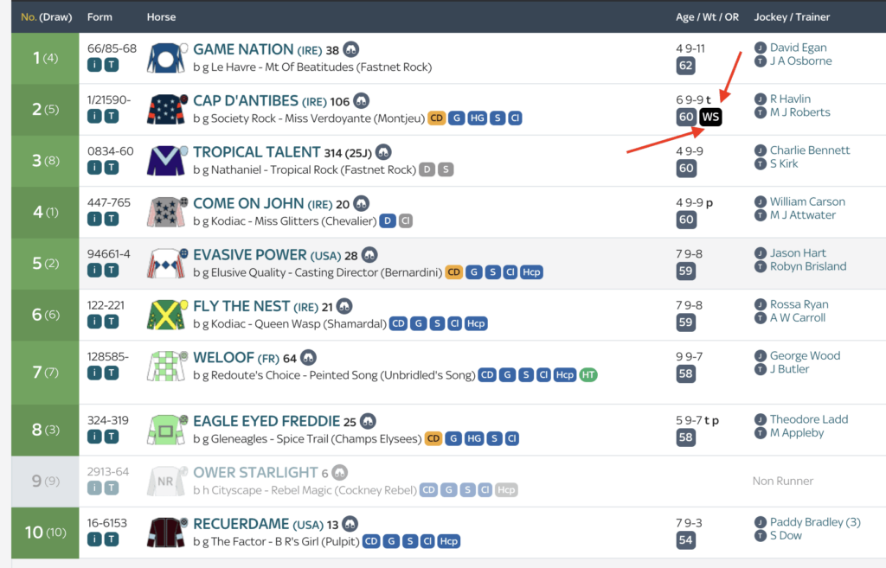Viewport: 886px width, 568px height.
Task: Click Game Nation's blue racing silks image
Action: click(166, 58)
